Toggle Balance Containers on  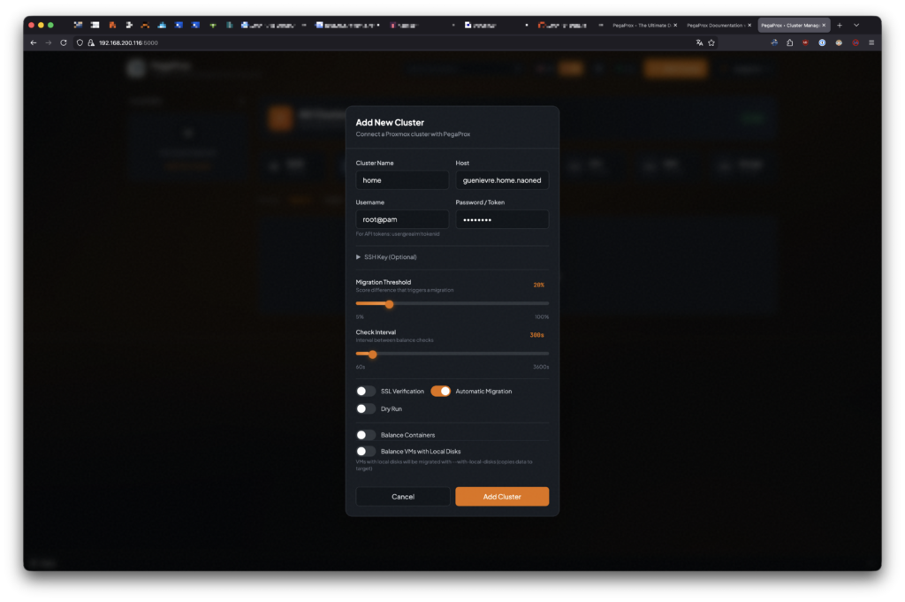coord(366,435)
